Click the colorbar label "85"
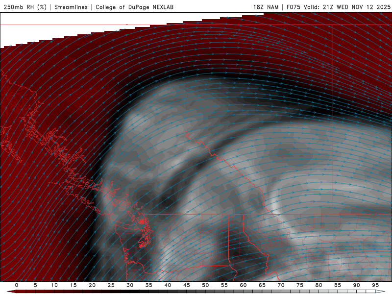This screenshot has width=392, height=294. tap(338, 285)
